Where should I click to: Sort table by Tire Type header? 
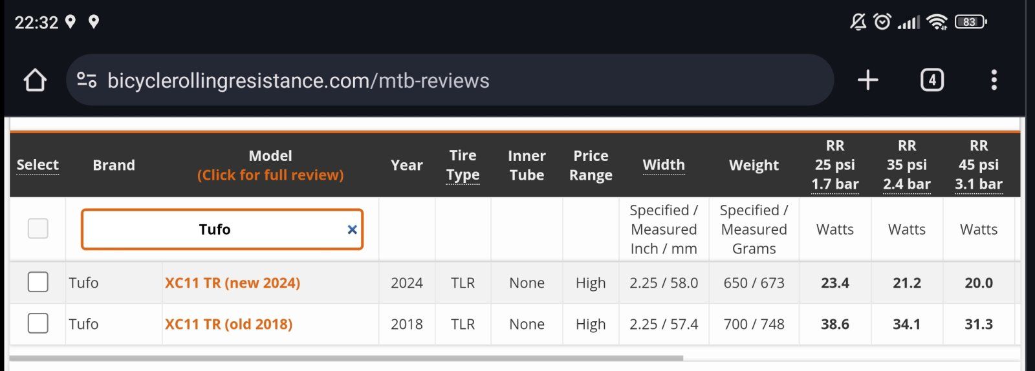click(463, 165)
